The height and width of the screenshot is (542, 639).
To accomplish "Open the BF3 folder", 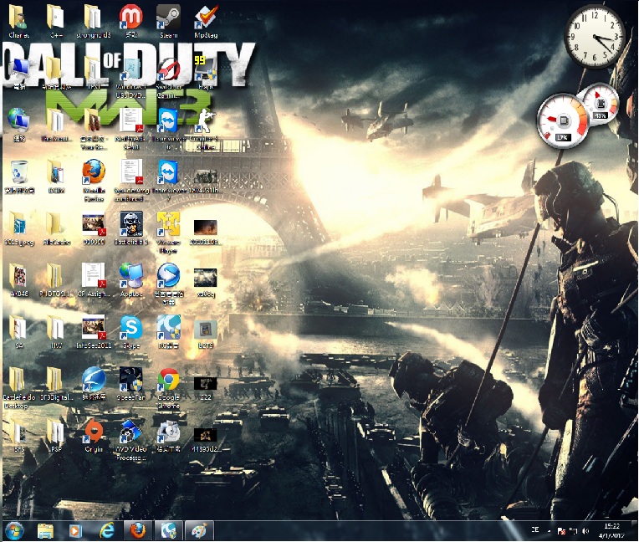I will (18, 435).
